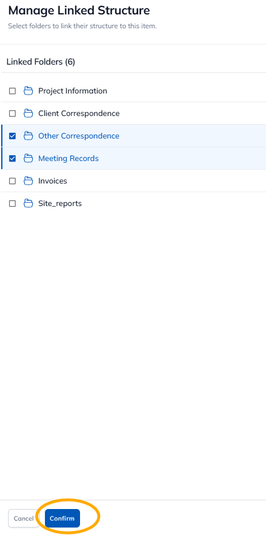Untick the Meeting Records checkbox

click(x=12, y=158)
